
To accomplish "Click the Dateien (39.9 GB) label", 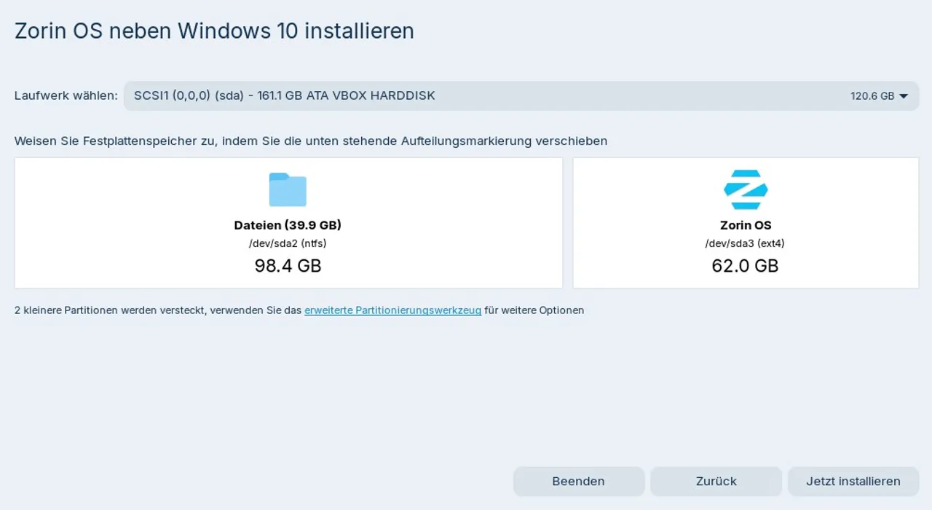I will pyautogui.click(x=288, y=225).
